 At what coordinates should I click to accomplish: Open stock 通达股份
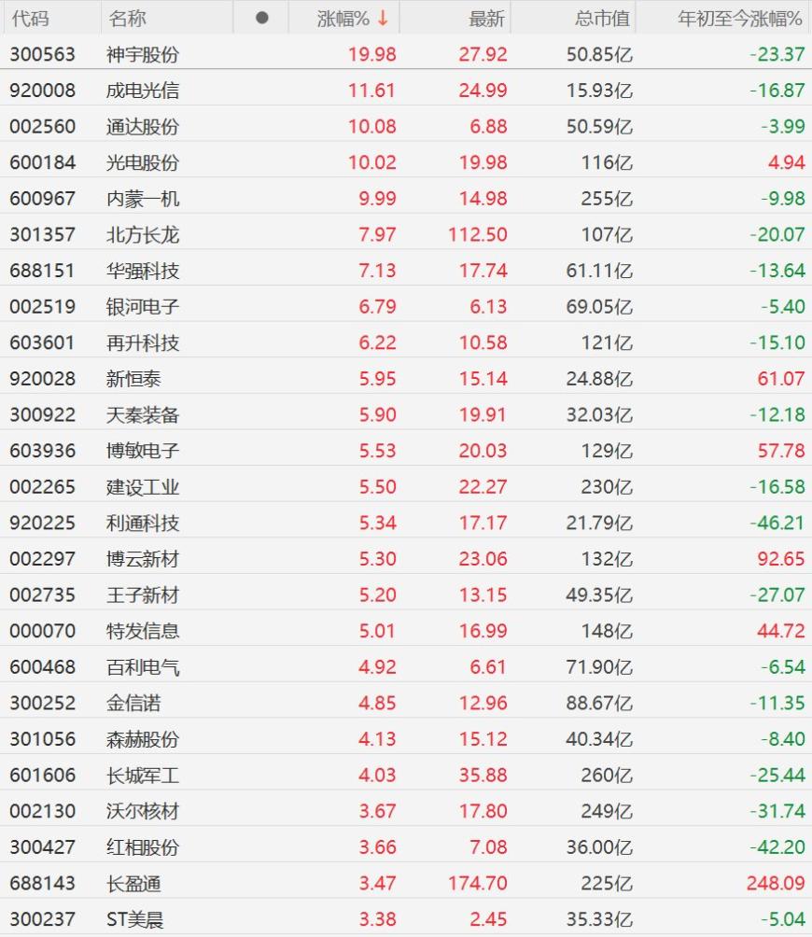(143, 127)
